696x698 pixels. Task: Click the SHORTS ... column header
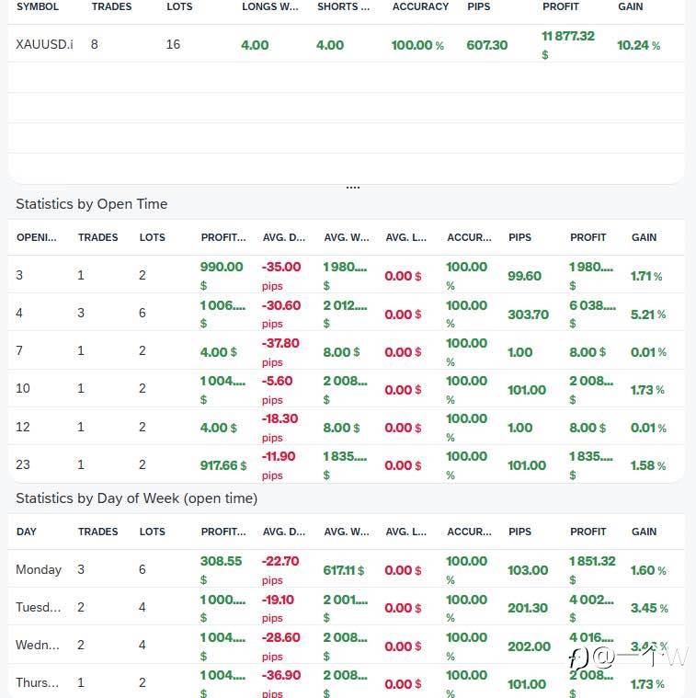343,6
